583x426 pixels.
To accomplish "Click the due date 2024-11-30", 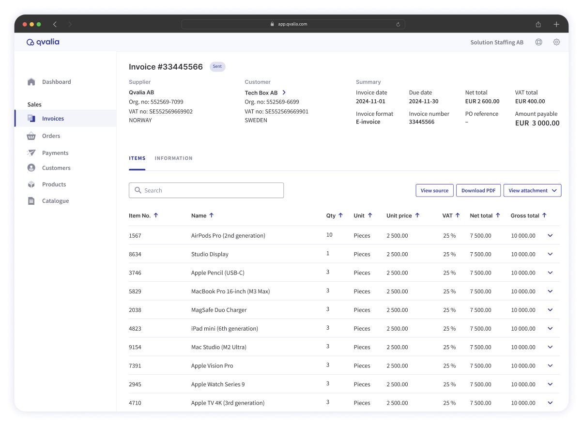I will tap(424, 102).
